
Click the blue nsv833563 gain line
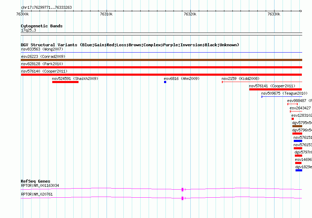[x=161, y=53]
